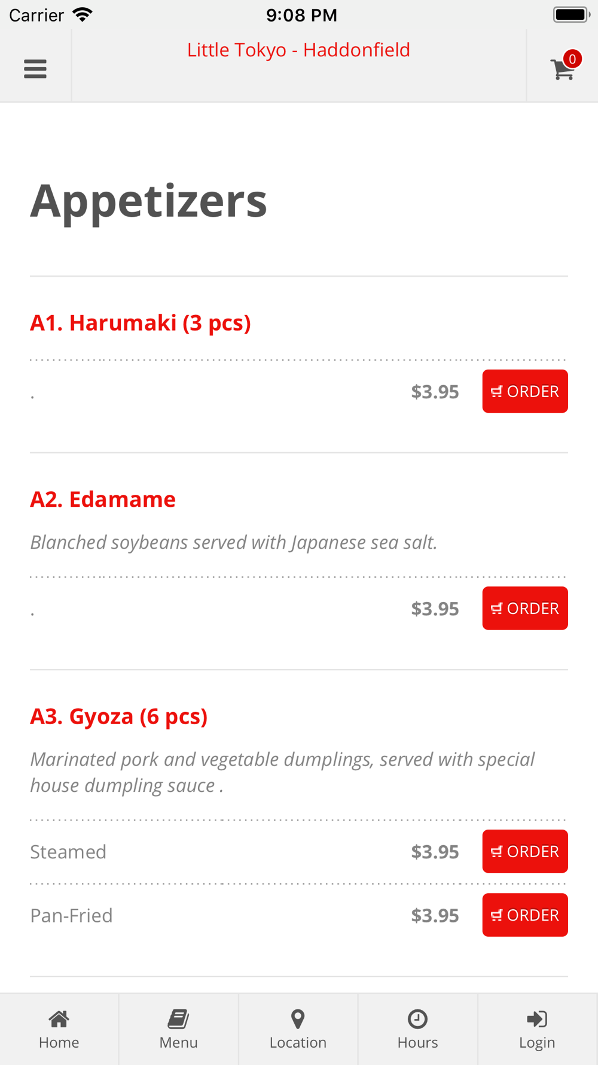Order the A1. Harumaki (3 pcs)

tap(524, 391)
